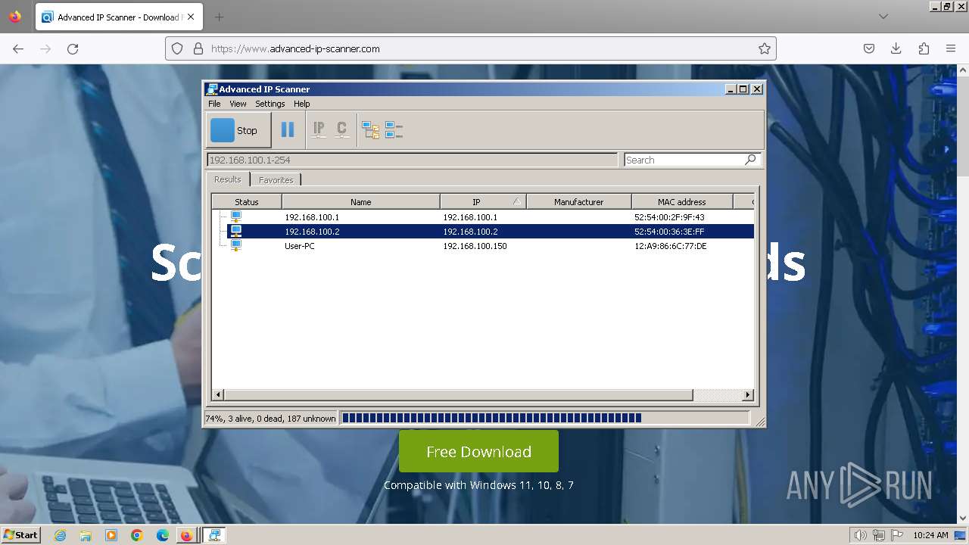
Task: Bookmark this page with the star icon
Action: [x=765, y=48]
